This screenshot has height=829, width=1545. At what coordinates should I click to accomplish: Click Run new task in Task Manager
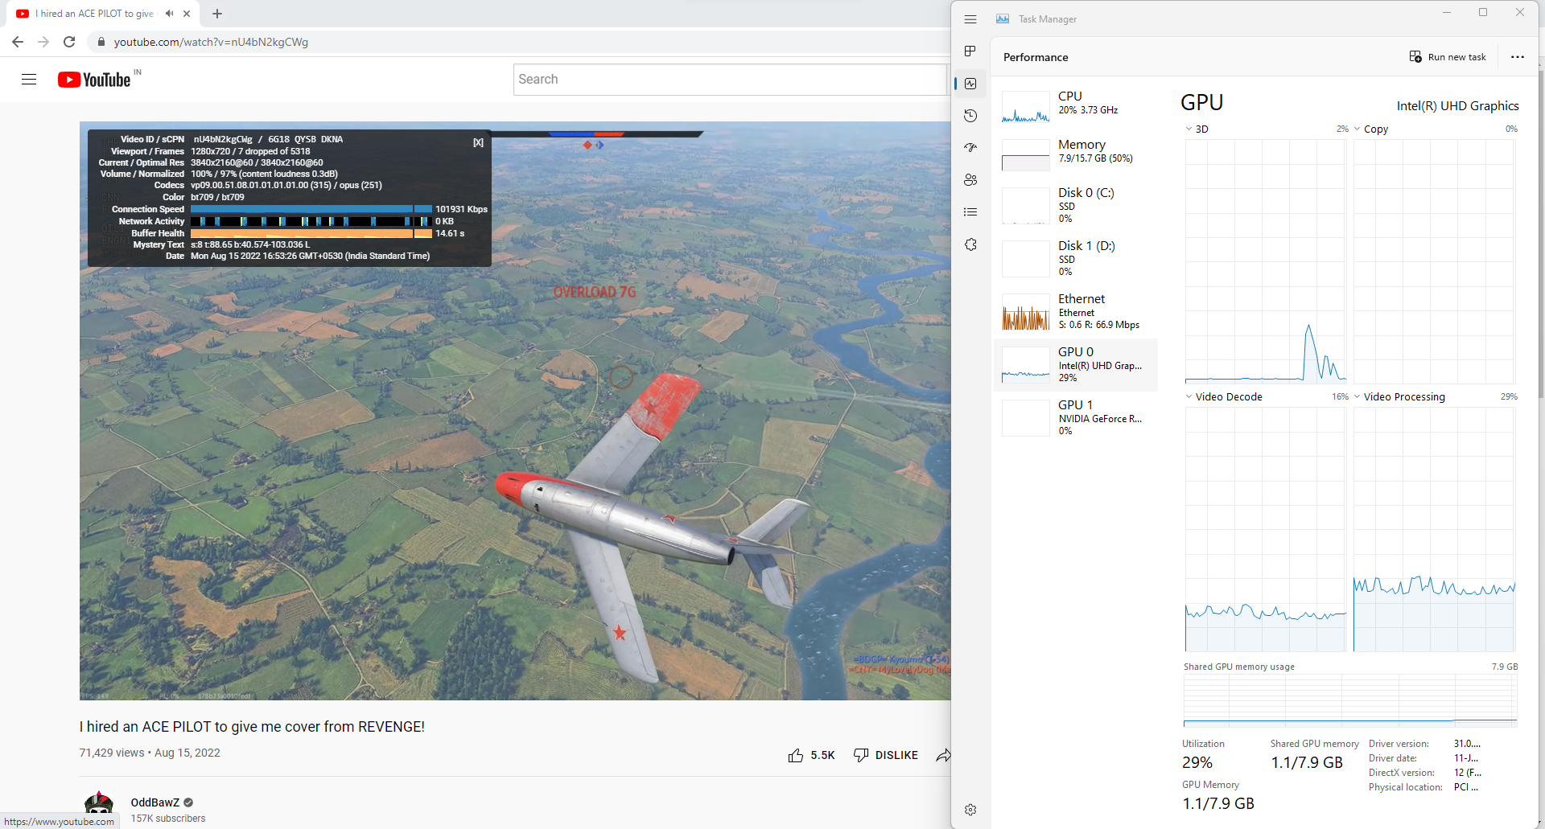pyautogui.click(x=1448, y=57)
